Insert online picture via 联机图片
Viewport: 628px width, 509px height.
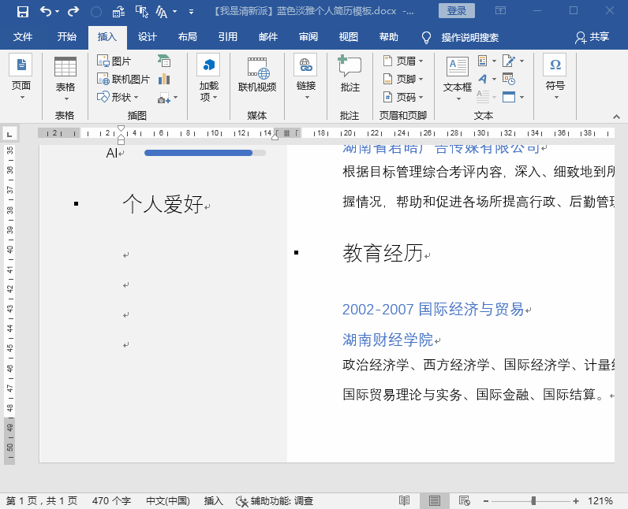pyautogui.click(x=123, y=79)
